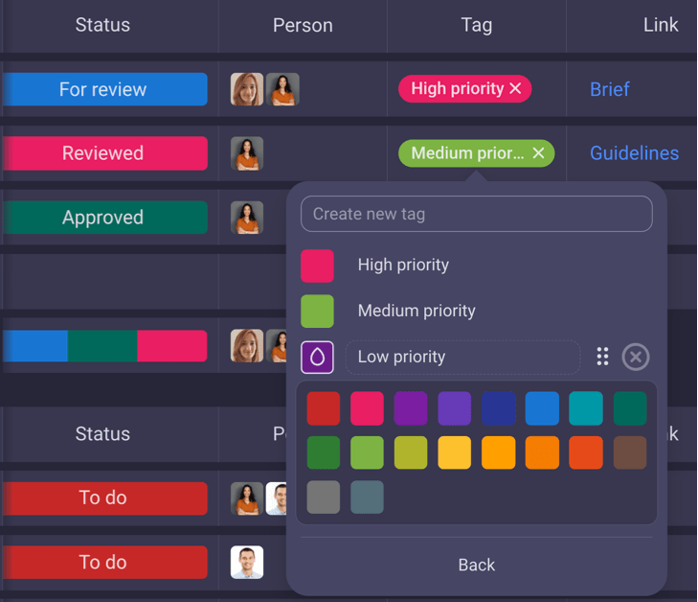Image resolution: width=698 pixels, height=602 pixels.
Task: Open the Brief link
Action: (x=609, y=89)
